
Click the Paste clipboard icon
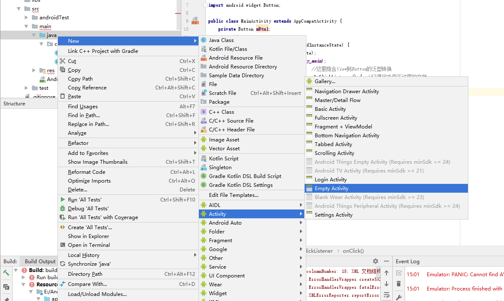coord(63,97)
